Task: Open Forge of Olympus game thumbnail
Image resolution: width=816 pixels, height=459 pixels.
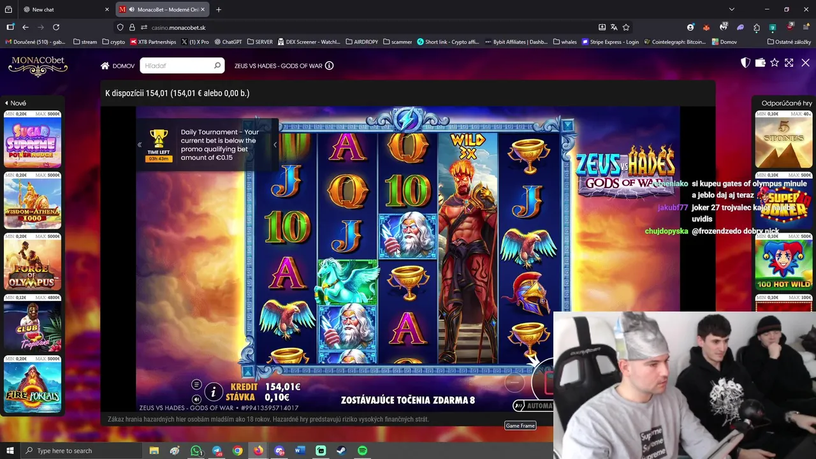Action: [33, 262]
